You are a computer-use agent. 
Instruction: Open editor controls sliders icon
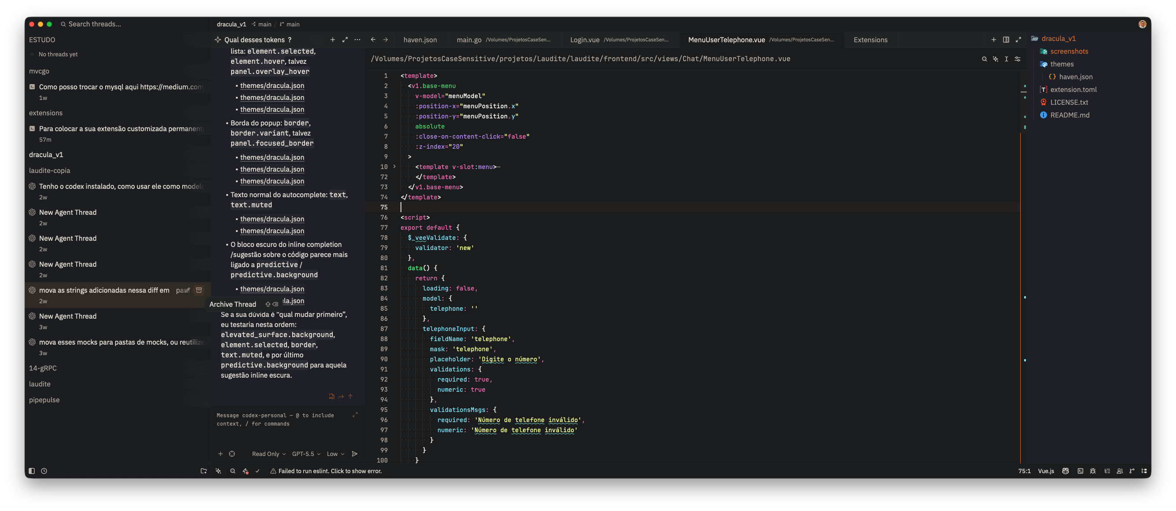point(1018,59)
